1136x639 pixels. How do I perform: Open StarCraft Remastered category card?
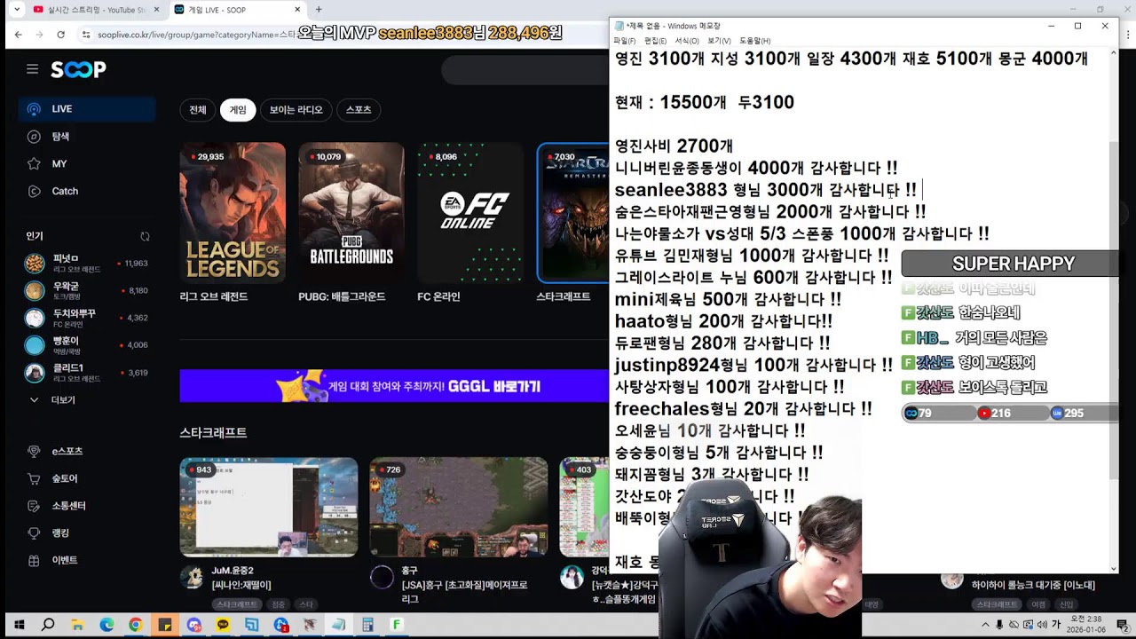tap(573, 213)
